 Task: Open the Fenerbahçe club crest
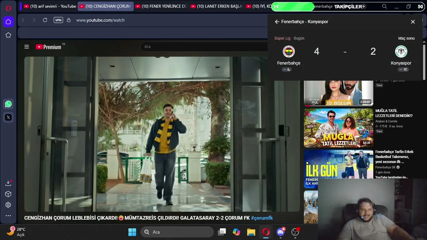(x=289, y=52)
